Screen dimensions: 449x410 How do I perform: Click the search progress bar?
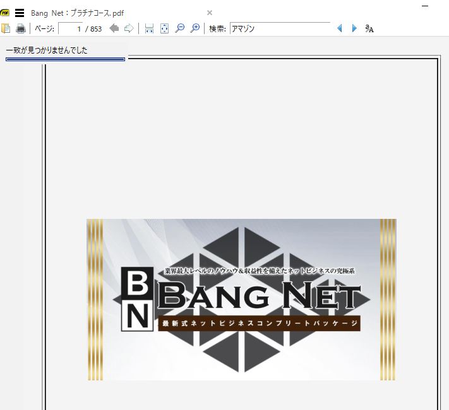[65, 59]
